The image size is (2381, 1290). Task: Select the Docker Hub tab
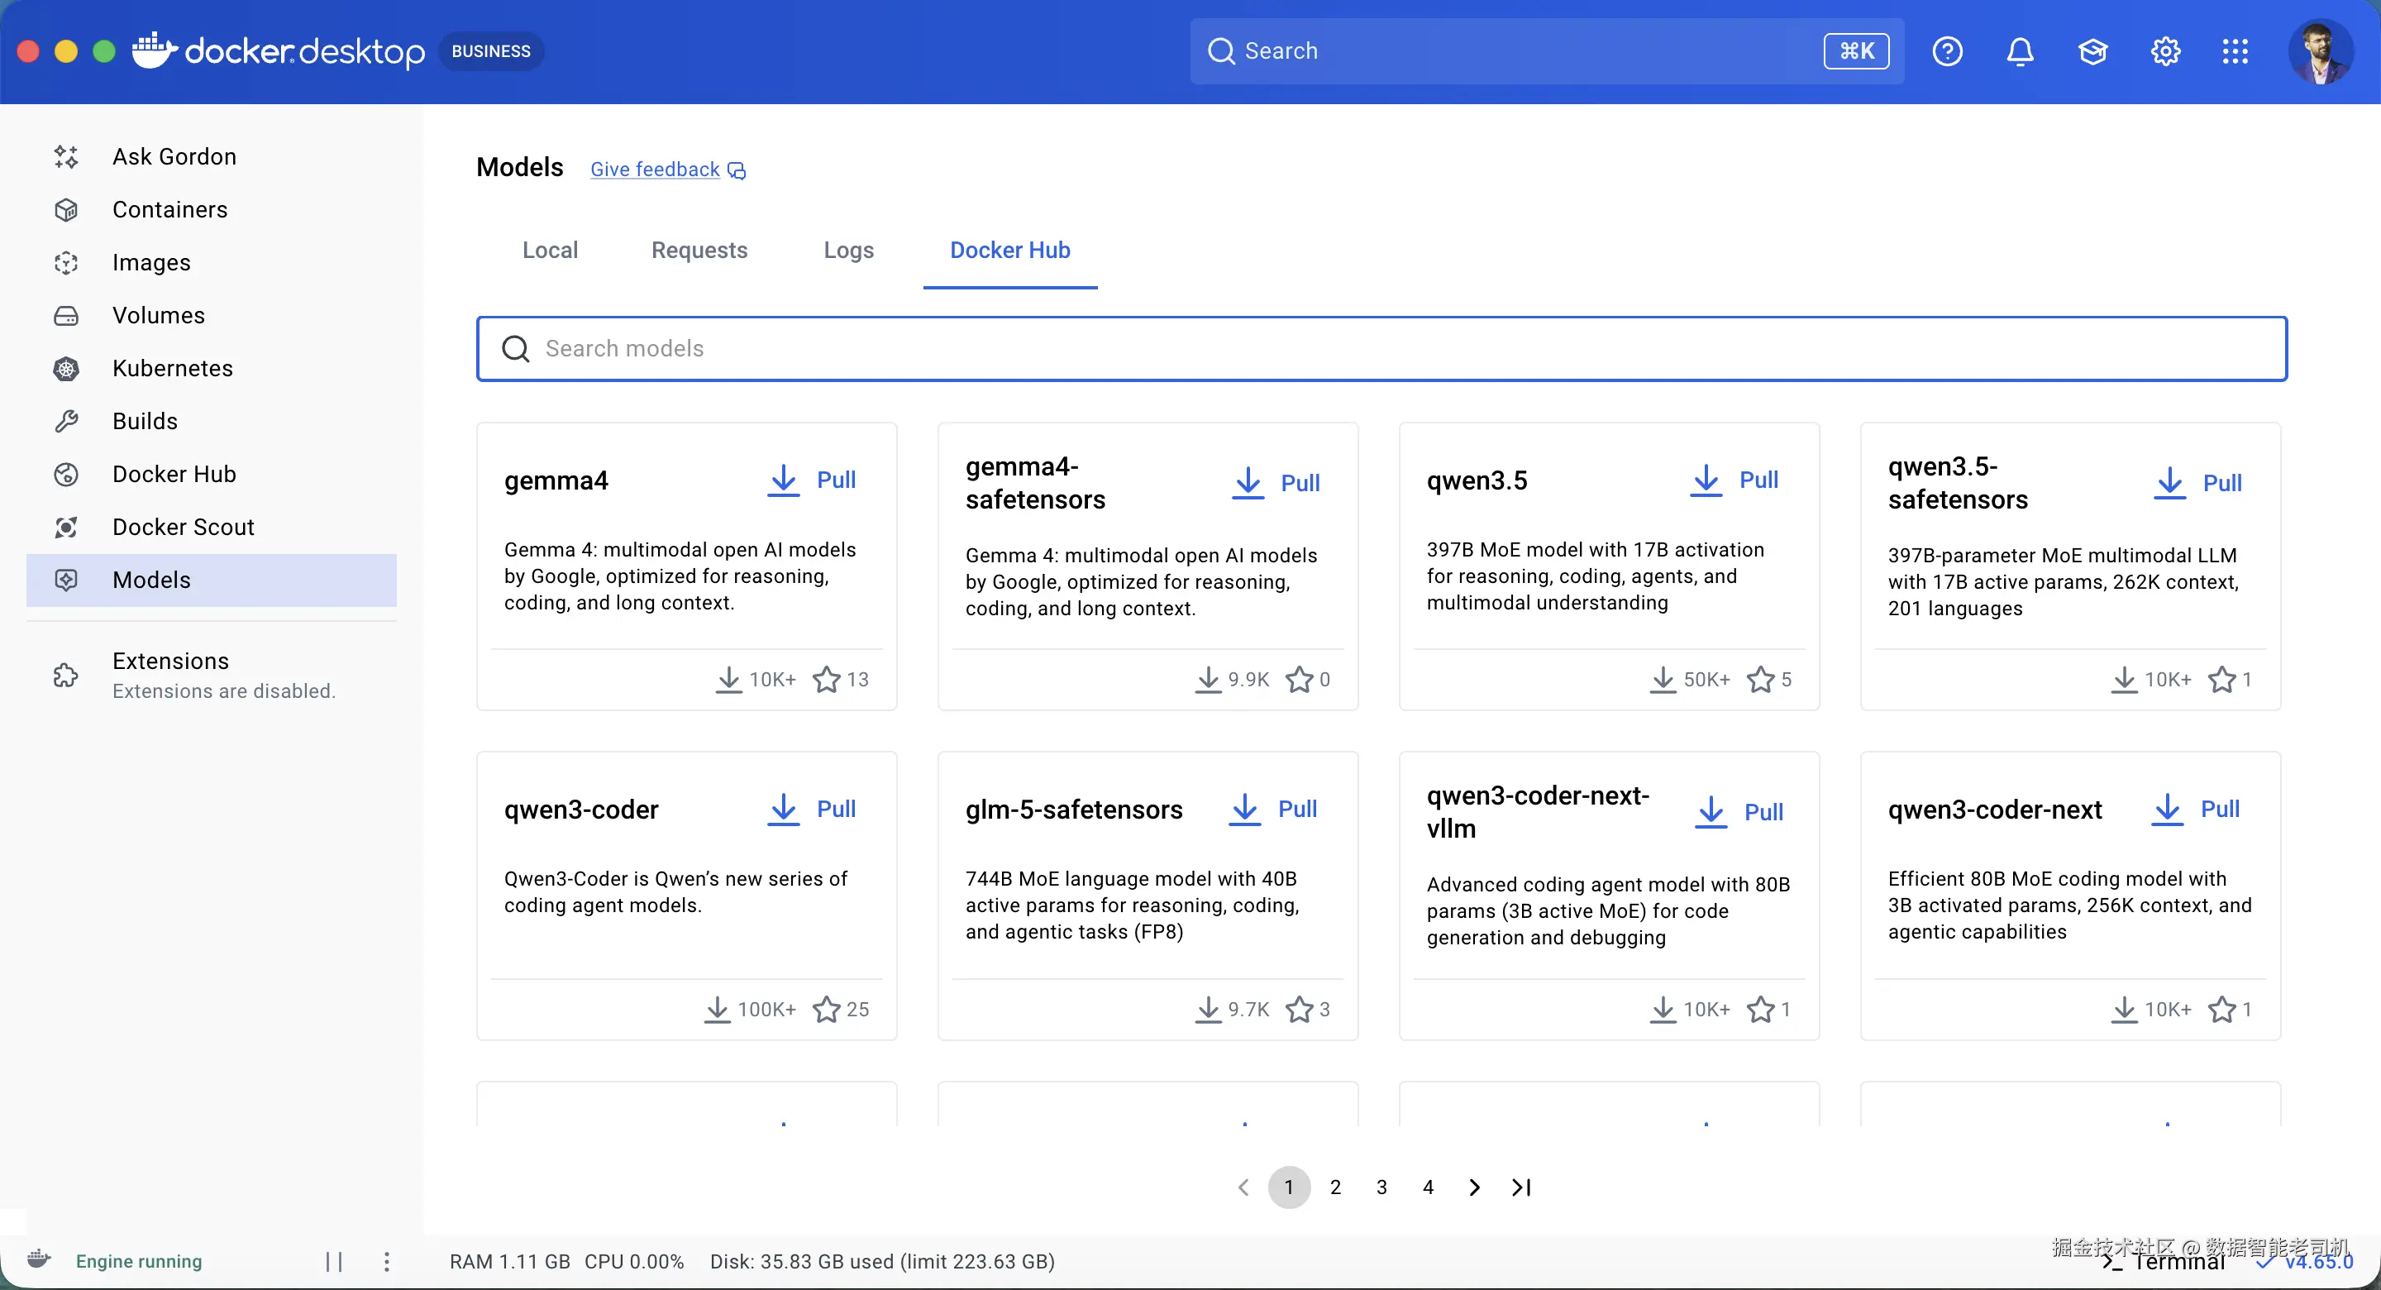coord(1009,250)
